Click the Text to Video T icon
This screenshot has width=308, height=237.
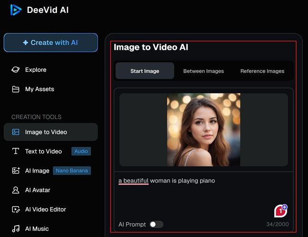16,151
